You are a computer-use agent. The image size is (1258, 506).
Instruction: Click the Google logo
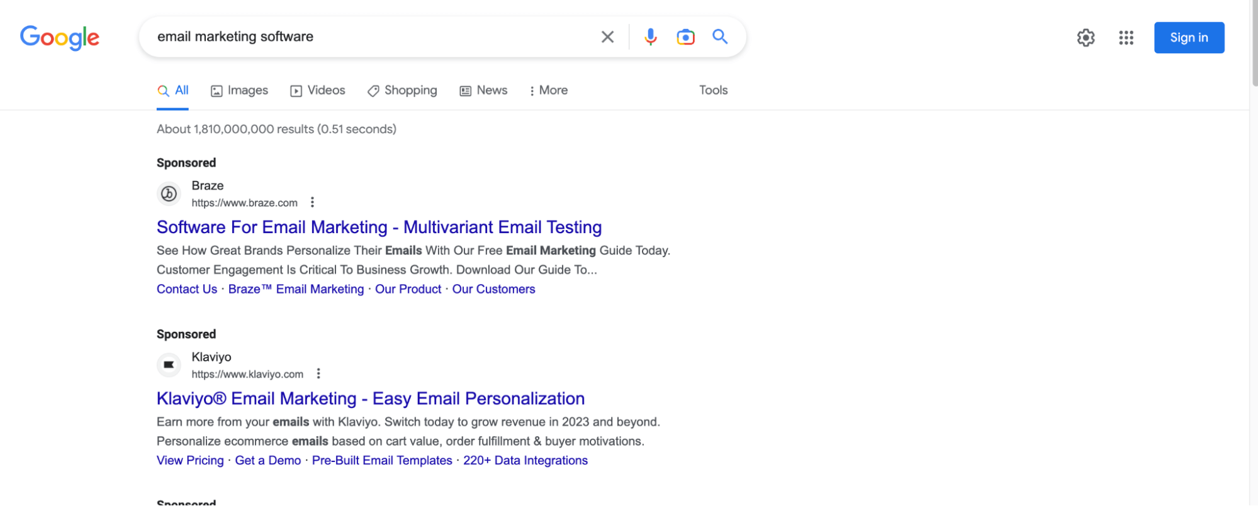click(x=60, y=38)
